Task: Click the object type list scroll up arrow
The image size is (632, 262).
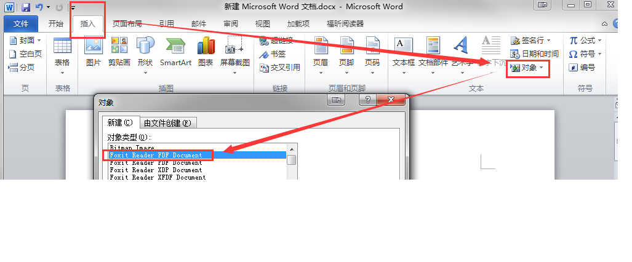Action: point(292,149)
